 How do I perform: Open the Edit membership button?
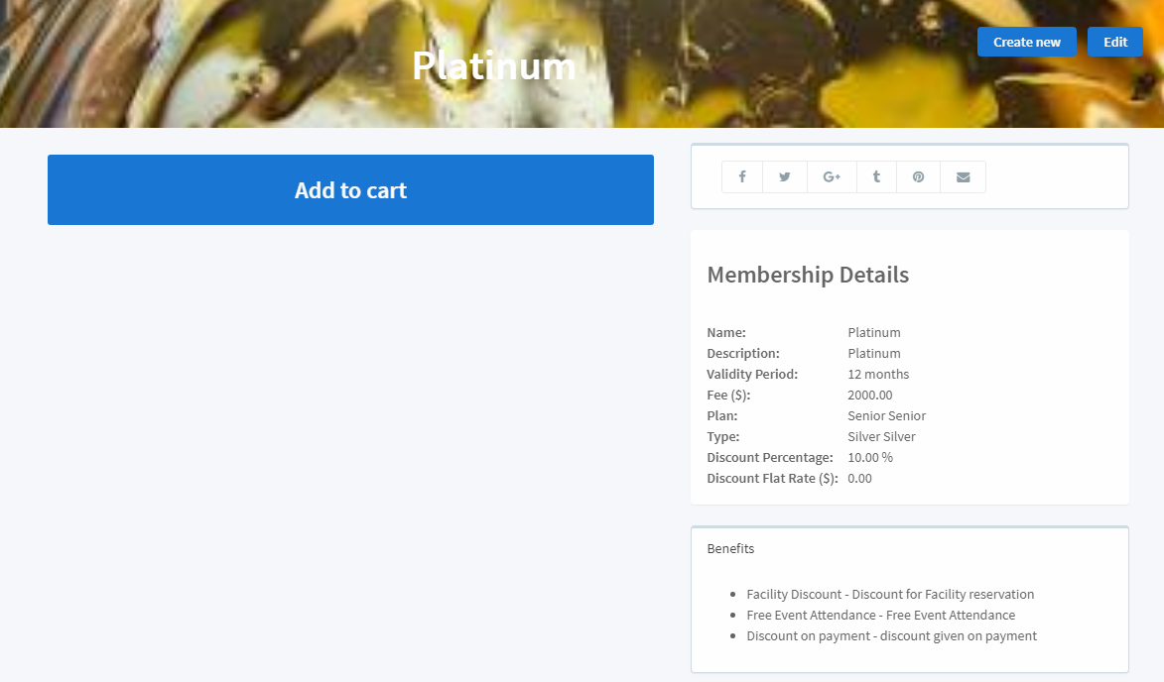pos(1115,43)
